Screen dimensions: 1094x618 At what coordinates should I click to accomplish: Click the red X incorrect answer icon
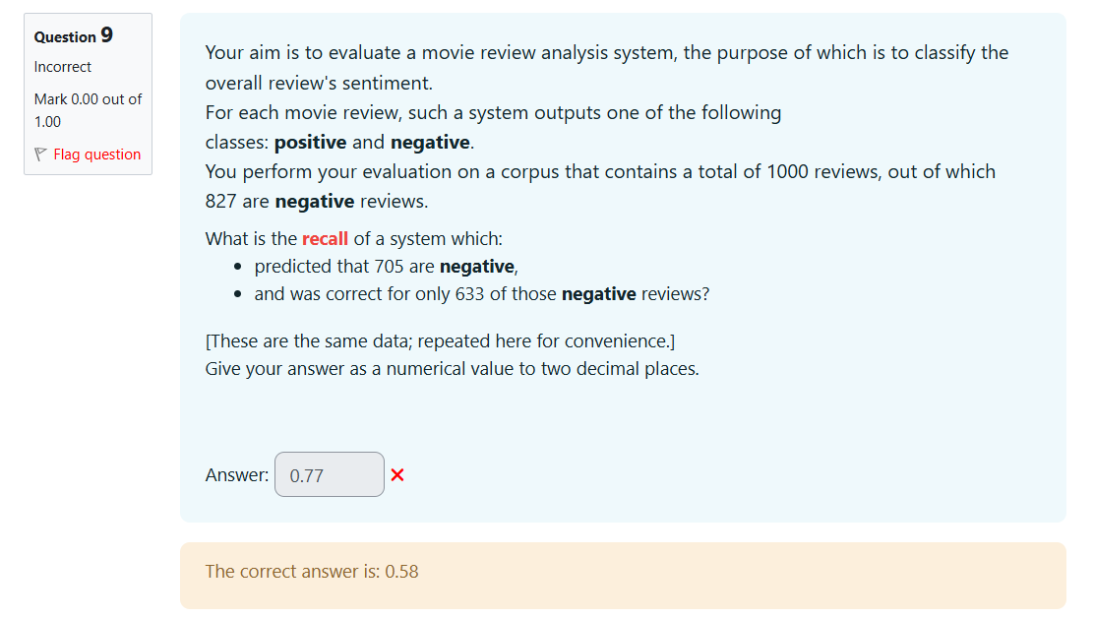point(396,474)
